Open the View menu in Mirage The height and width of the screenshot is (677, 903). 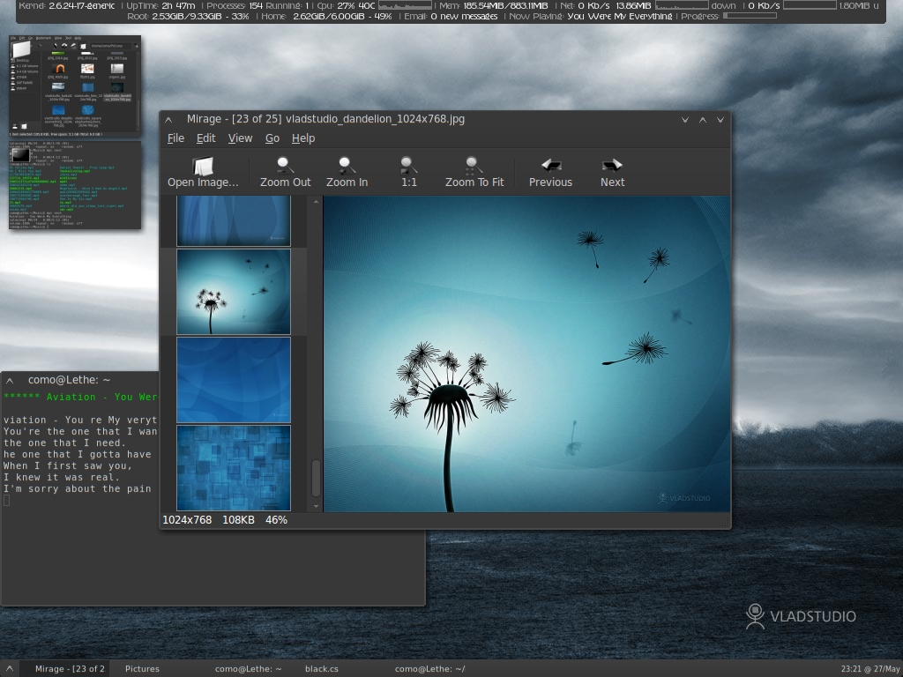pos(240,138)
